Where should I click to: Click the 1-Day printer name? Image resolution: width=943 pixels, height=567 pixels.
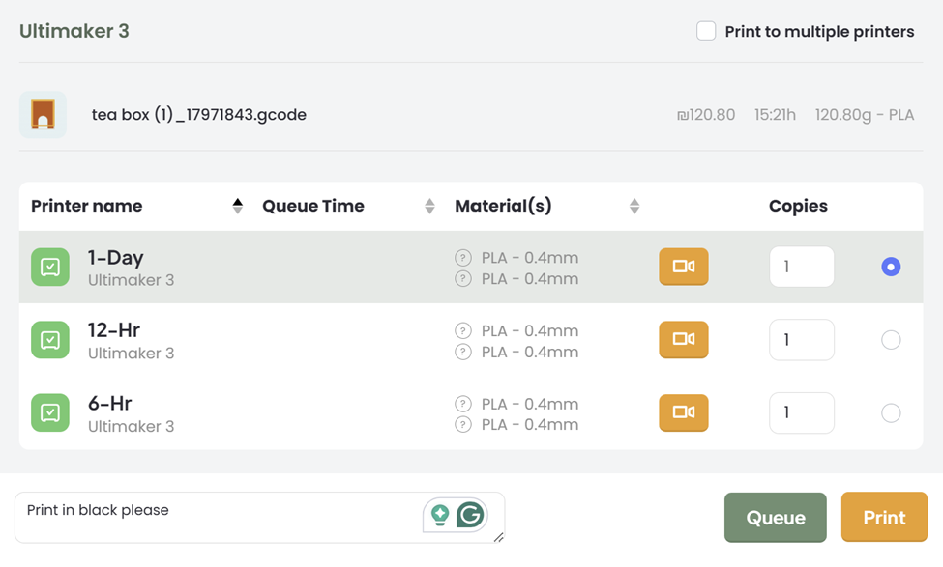tap(115, 258)
